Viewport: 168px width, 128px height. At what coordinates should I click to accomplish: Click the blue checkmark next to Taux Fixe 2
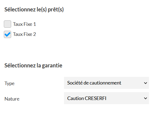pos(8,34)
